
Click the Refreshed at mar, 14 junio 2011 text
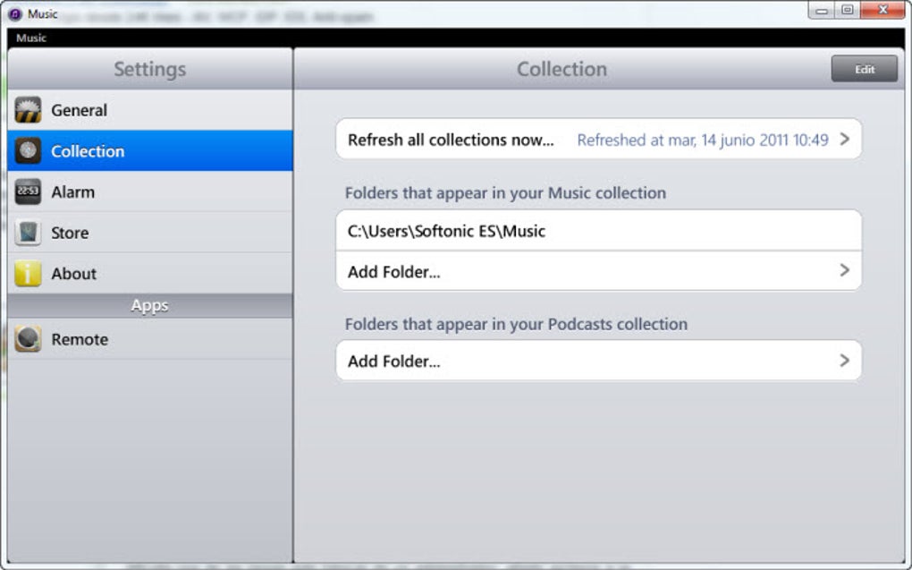click(703, 140)
